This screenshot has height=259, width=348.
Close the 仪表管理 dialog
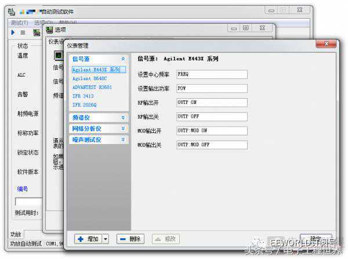coord(326,44)
